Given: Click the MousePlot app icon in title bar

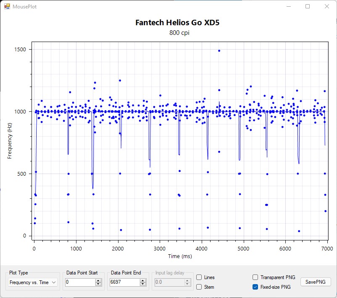Looking at the screenshot, I should click(7, 6).
